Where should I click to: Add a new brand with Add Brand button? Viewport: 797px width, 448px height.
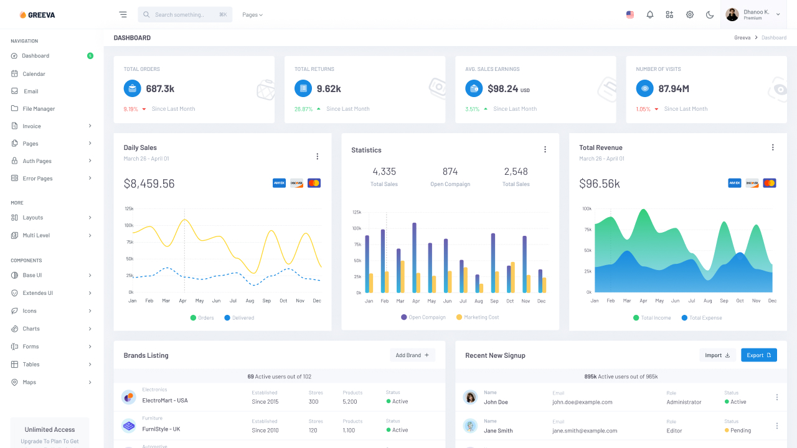click(x=412, y=355)
